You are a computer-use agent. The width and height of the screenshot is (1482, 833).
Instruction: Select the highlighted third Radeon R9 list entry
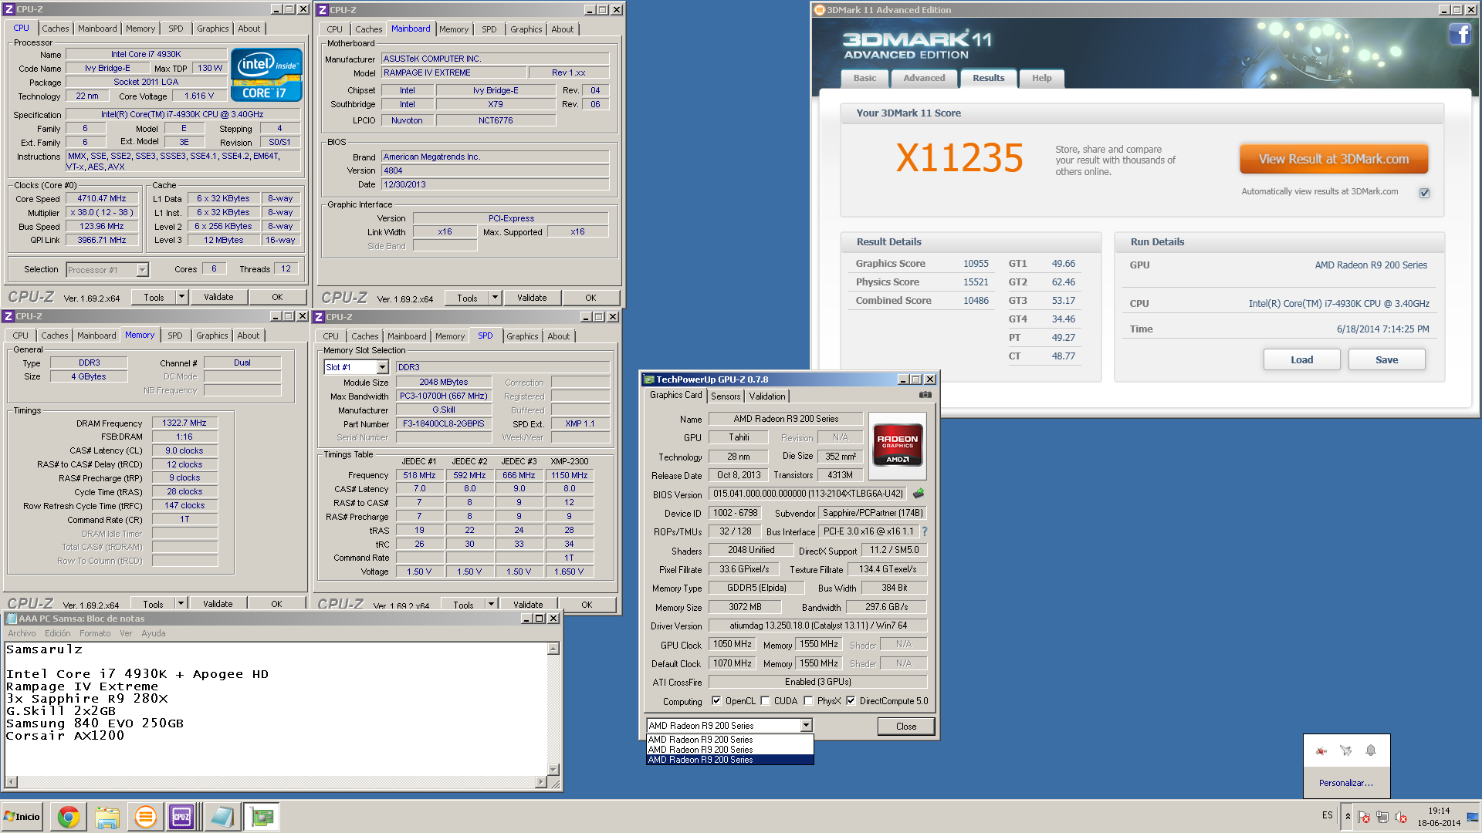coord(729,760)
